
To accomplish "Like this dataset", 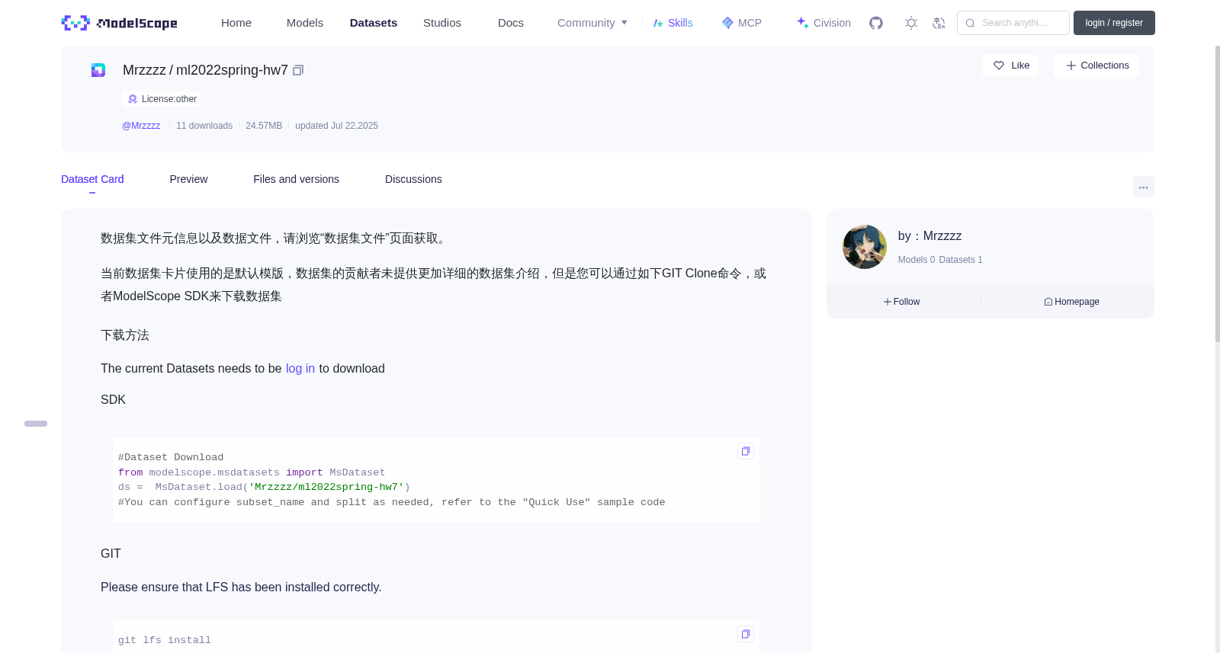I will click(1010, 66).
